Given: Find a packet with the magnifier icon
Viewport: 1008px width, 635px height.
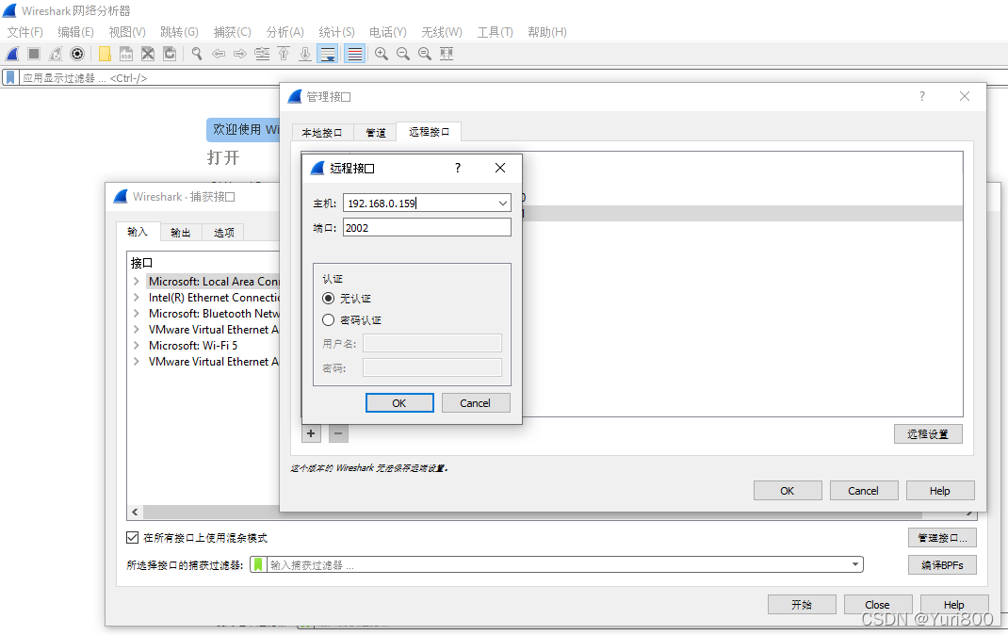Looking at the screenshot, I should (x=197, y=54).
